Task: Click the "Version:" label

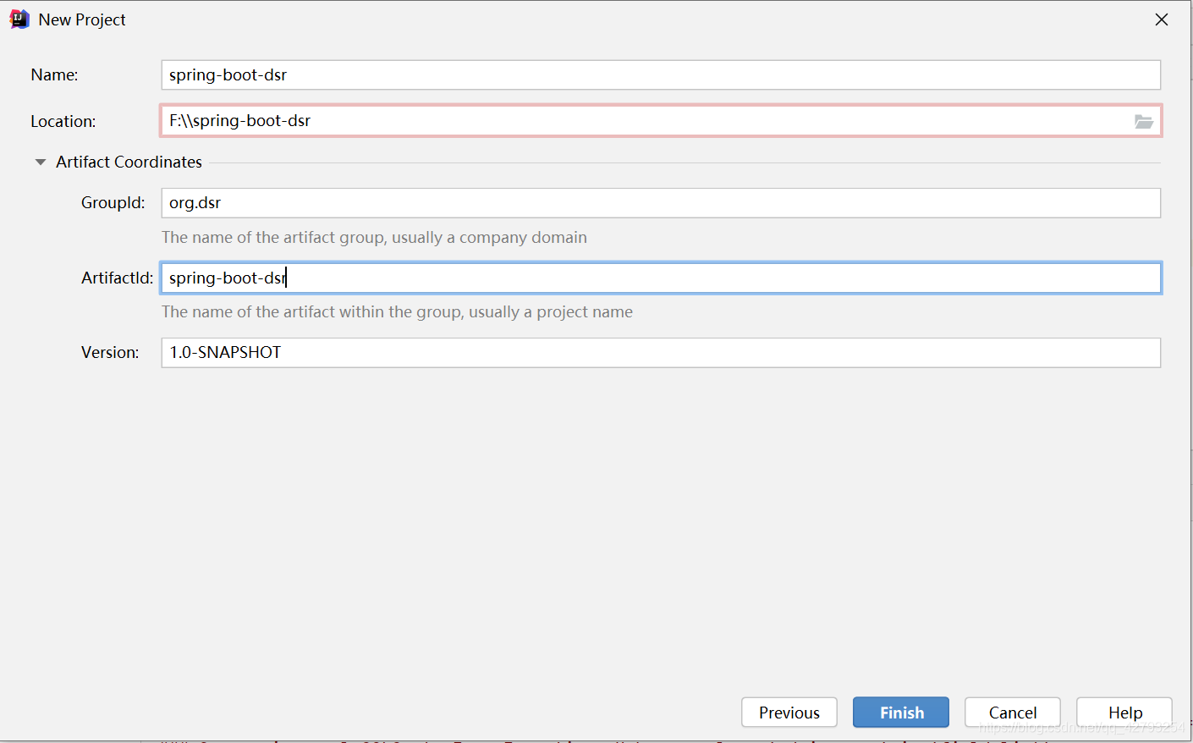Action: pos(110,353)
